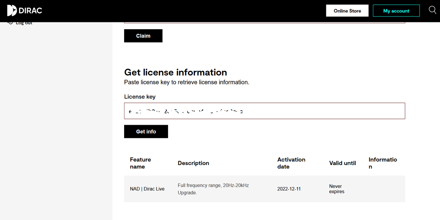
Task: Click the Get info button
Action: [x=146, y=132]
